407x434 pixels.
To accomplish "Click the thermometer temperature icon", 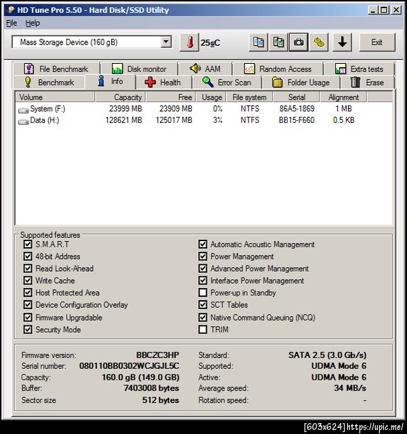I will (x=189, y=42).
